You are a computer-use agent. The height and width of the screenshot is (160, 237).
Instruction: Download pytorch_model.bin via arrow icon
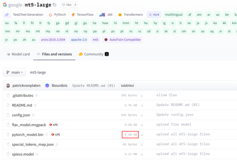click(x=142, y=135)
